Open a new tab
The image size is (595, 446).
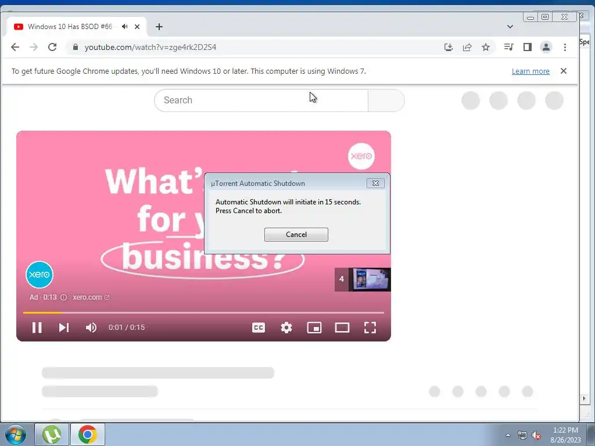[159, 27]
